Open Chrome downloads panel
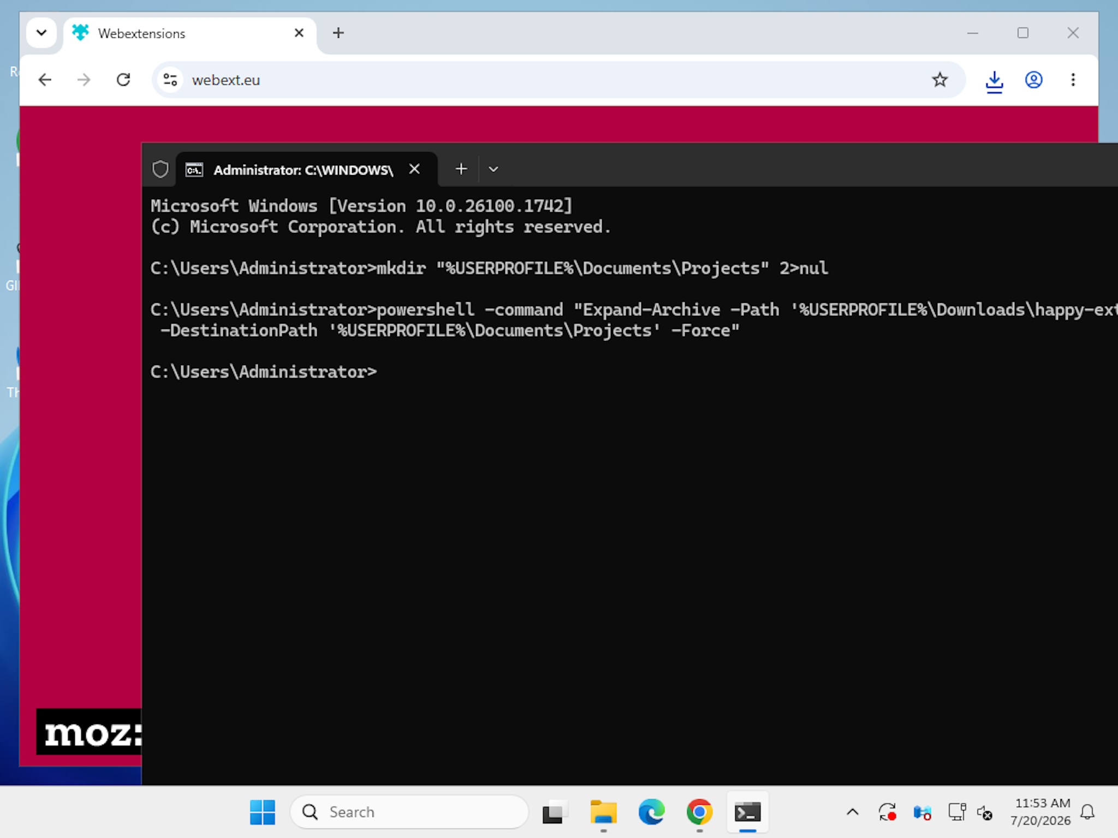 pos(994,81)
